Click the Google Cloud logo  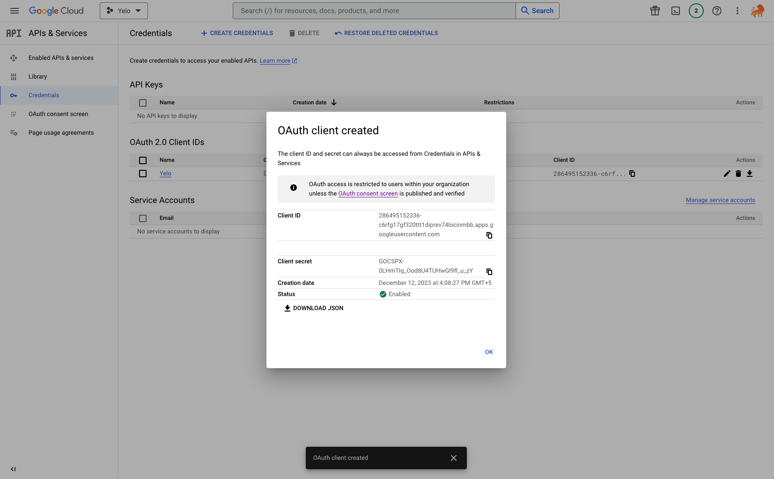(56, 11)
